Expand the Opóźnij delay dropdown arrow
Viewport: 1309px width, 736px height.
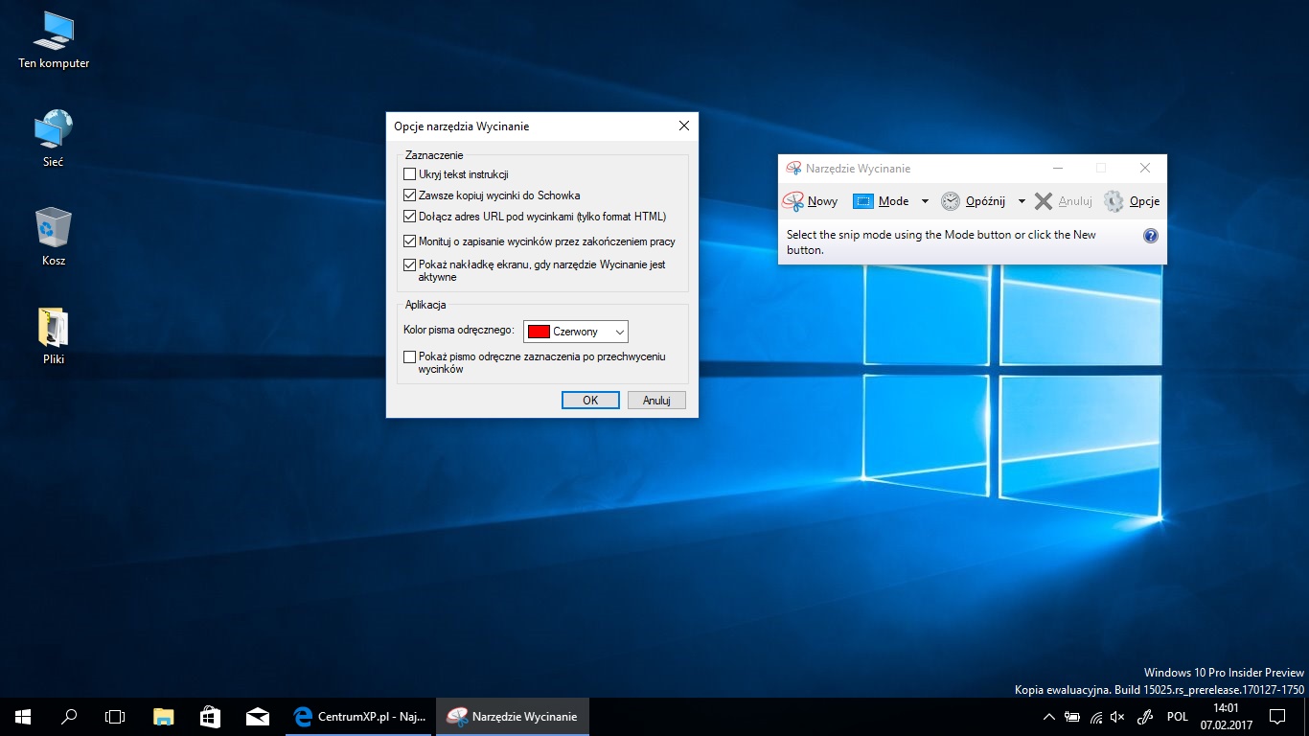[x=1022, y=201]
